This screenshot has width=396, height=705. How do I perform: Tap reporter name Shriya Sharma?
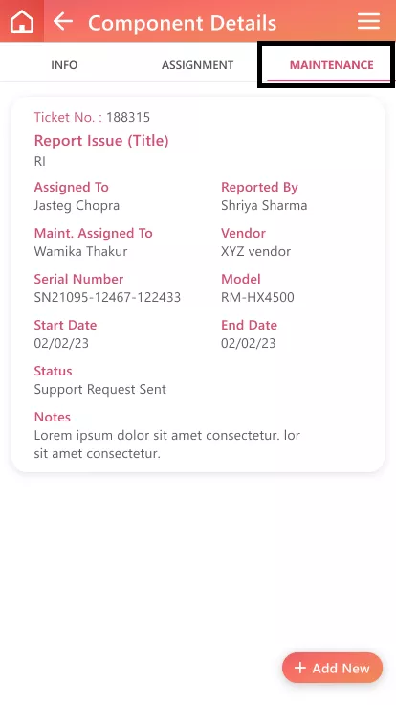[x=264, y=206]
